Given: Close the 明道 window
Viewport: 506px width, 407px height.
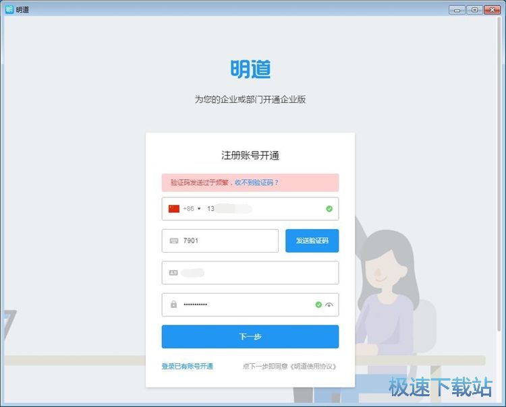Looking at the screenshot, I should [493, 10].
